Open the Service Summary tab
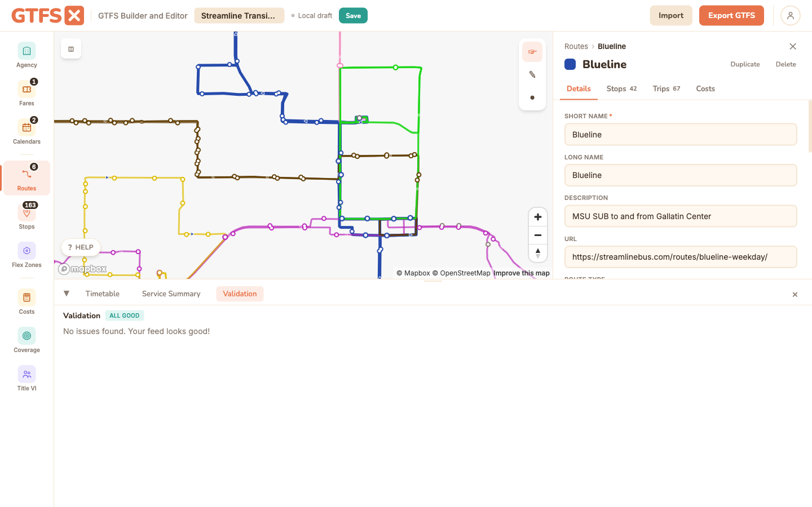 pos(171,293)
